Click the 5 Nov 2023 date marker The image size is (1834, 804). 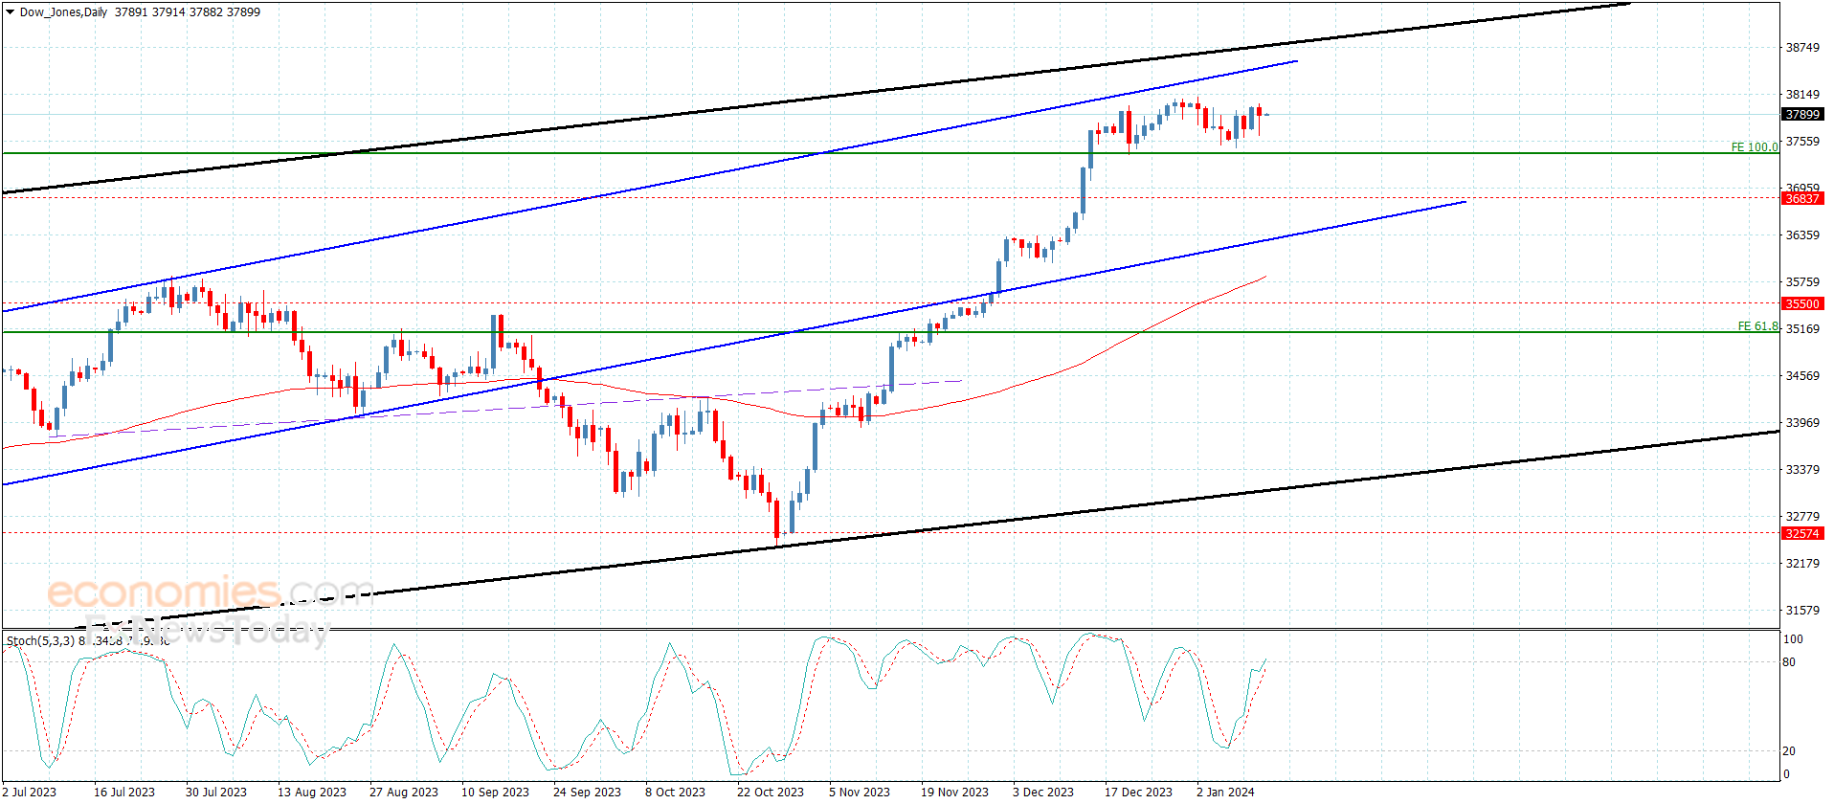click(860, 792)
